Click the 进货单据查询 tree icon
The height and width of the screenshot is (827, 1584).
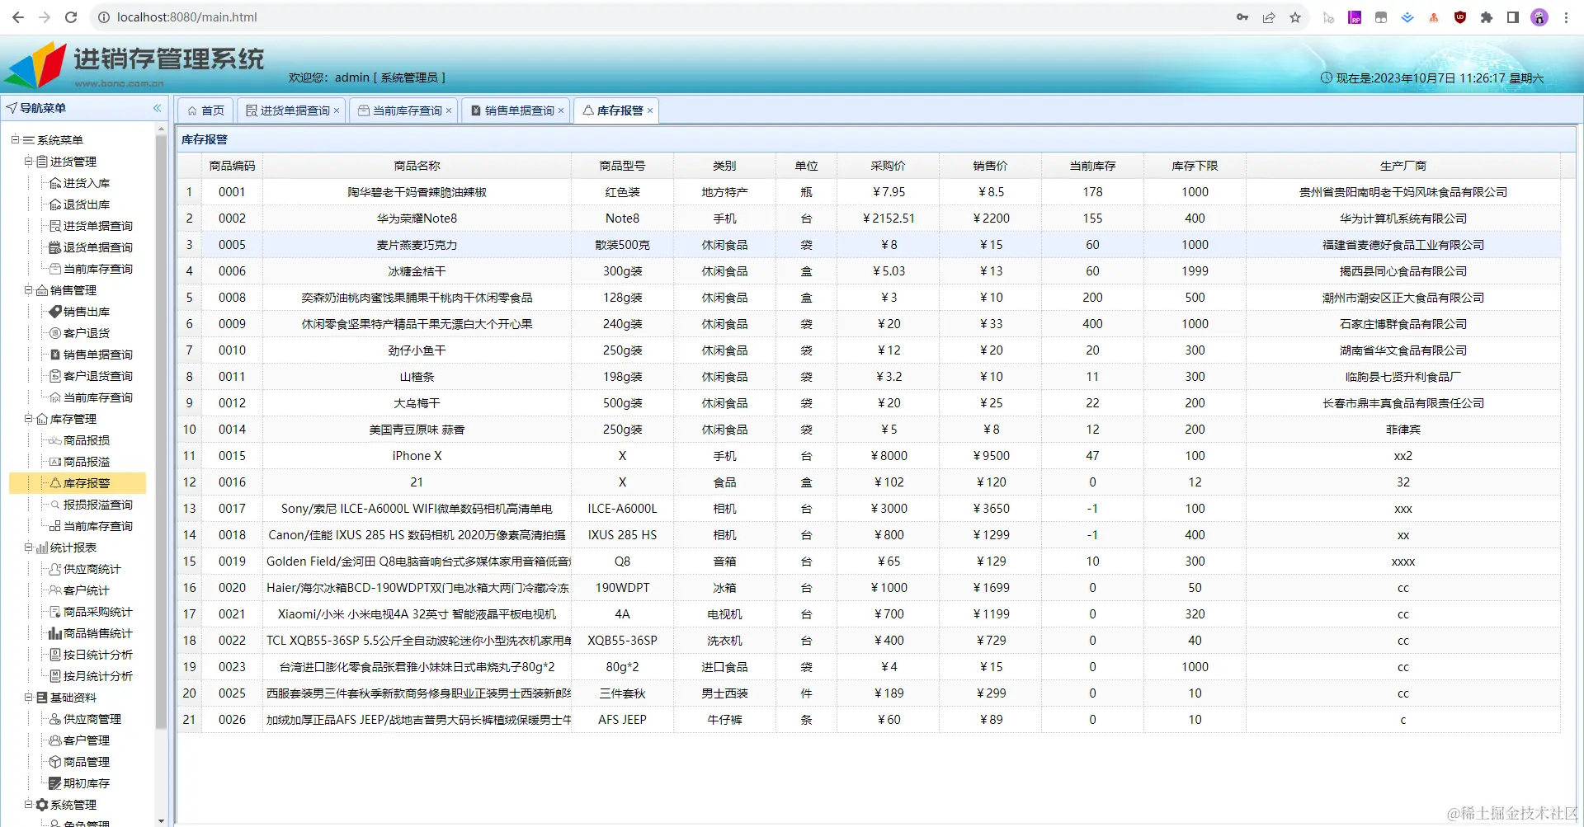click(55, 226)
